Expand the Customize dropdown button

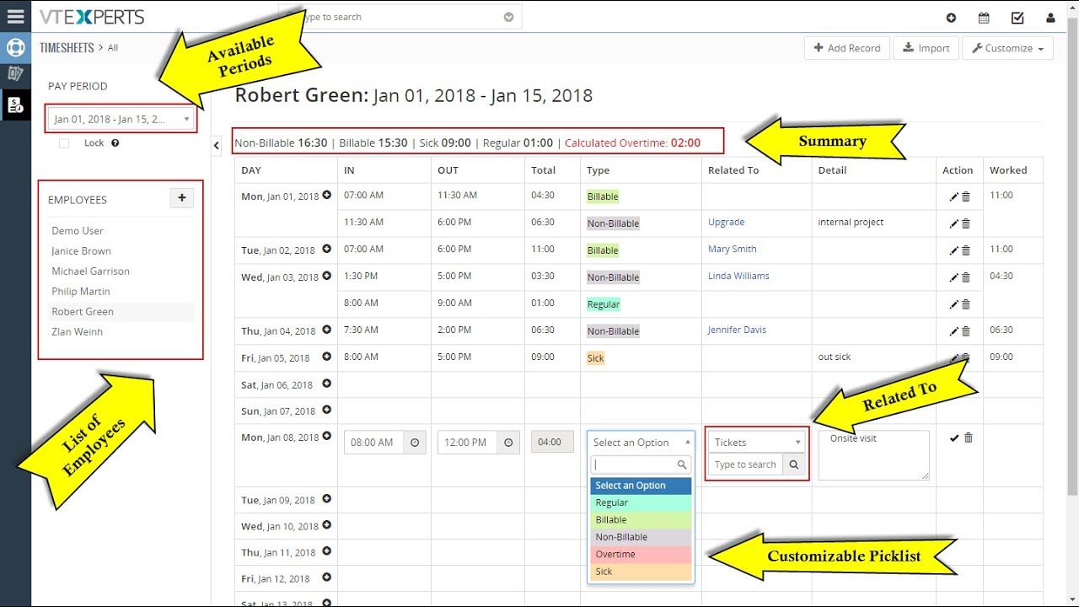[1008, 48]
